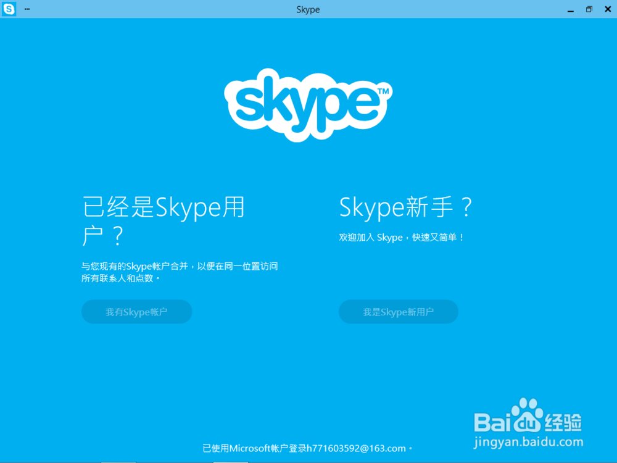Click the TM mark on the Skype logo
617x463 pixels.
384,90
